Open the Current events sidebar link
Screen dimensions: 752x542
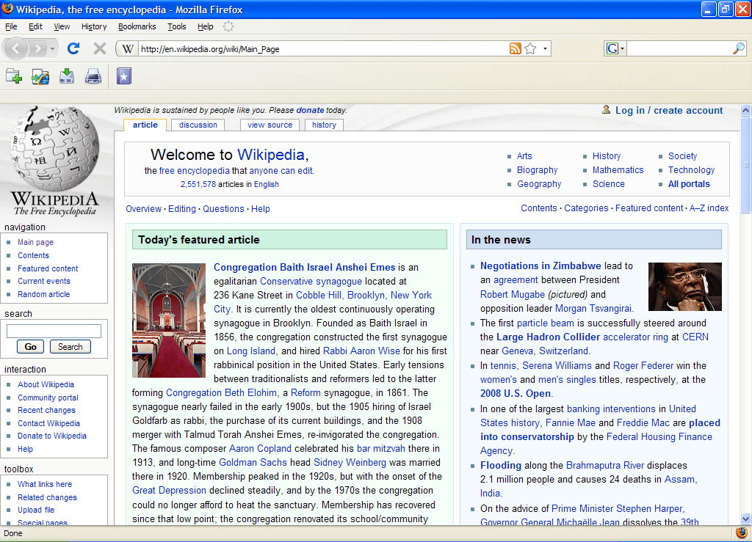point(44,281)
